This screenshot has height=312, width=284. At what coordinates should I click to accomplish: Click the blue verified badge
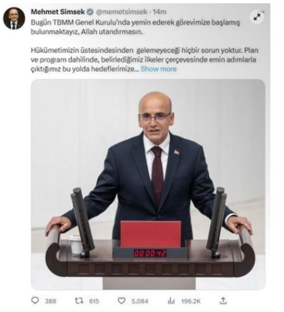90,12
